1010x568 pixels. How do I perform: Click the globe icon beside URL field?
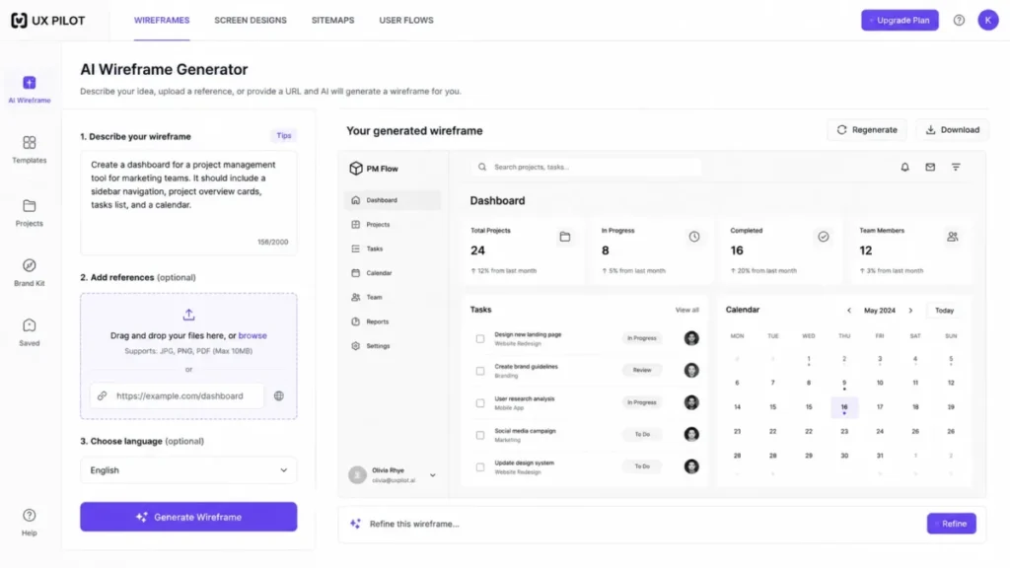click(x=279, y=395)
